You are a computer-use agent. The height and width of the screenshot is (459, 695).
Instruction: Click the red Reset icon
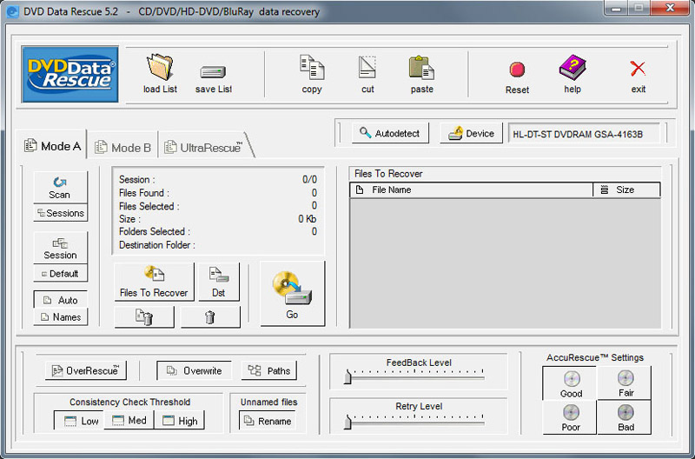(517, 70)
